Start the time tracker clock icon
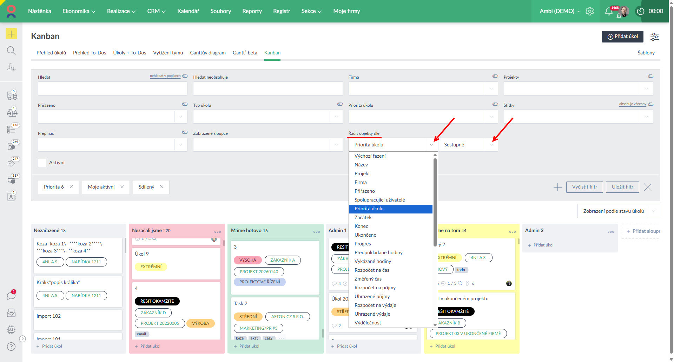 click(x=641, y=11)
